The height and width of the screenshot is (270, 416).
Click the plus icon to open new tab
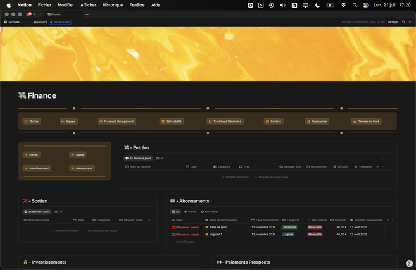tap(87, 14)
